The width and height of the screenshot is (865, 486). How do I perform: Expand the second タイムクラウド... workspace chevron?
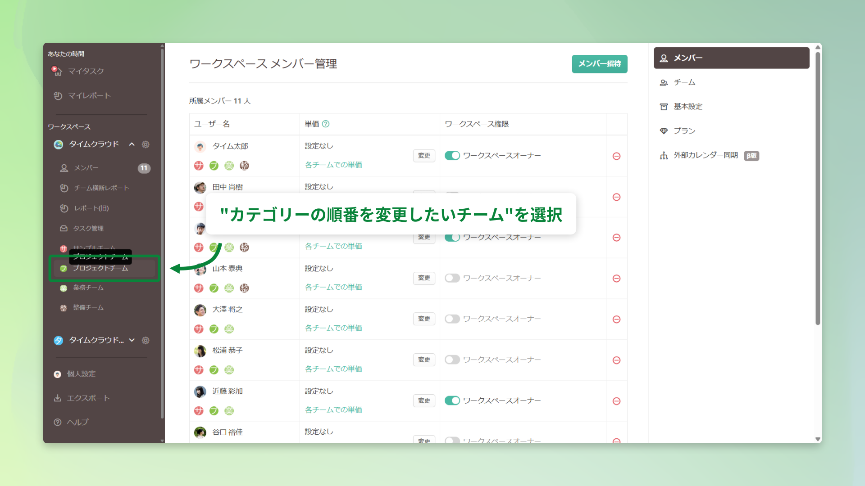tap(132, 340)
